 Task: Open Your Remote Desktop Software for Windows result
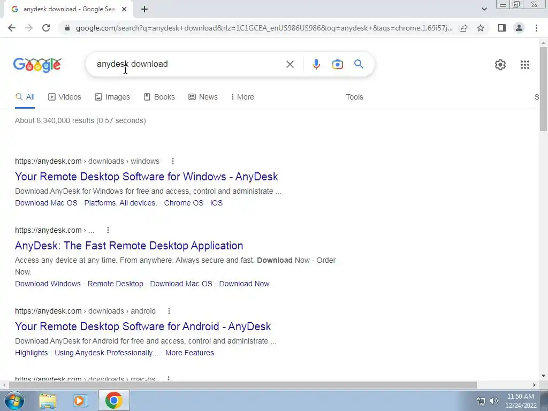tap(147, 177)
